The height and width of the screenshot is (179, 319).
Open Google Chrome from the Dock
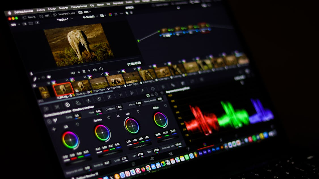click(148, 167)
